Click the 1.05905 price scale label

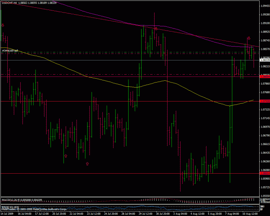click(265, 178)
